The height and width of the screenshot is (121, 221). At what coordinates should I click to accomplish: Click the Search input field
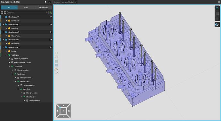click(x=28, y=13)
